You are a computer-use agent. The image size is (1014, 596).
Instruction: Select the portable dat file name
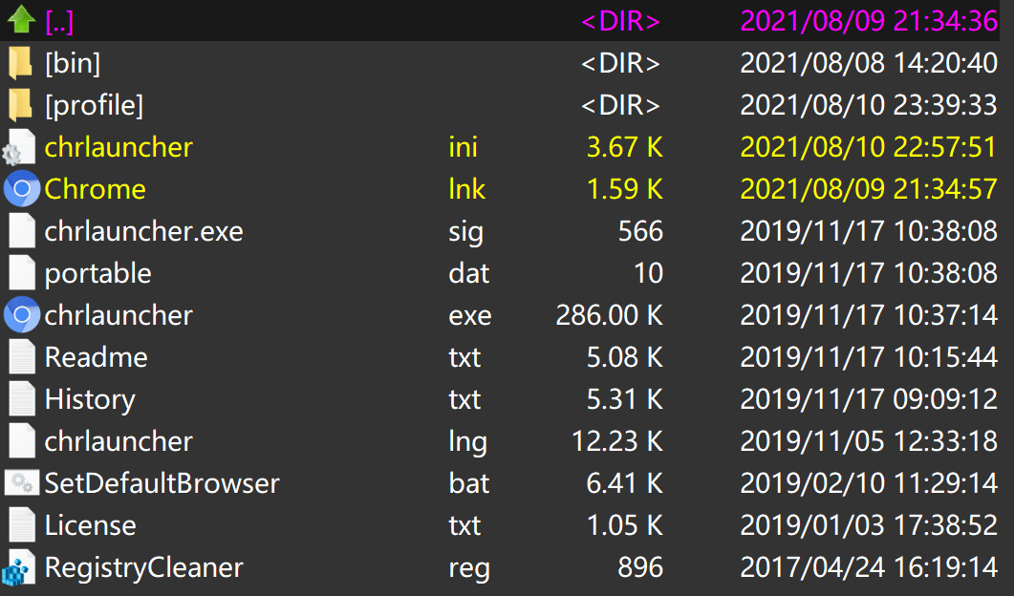[x=97, y=273]
